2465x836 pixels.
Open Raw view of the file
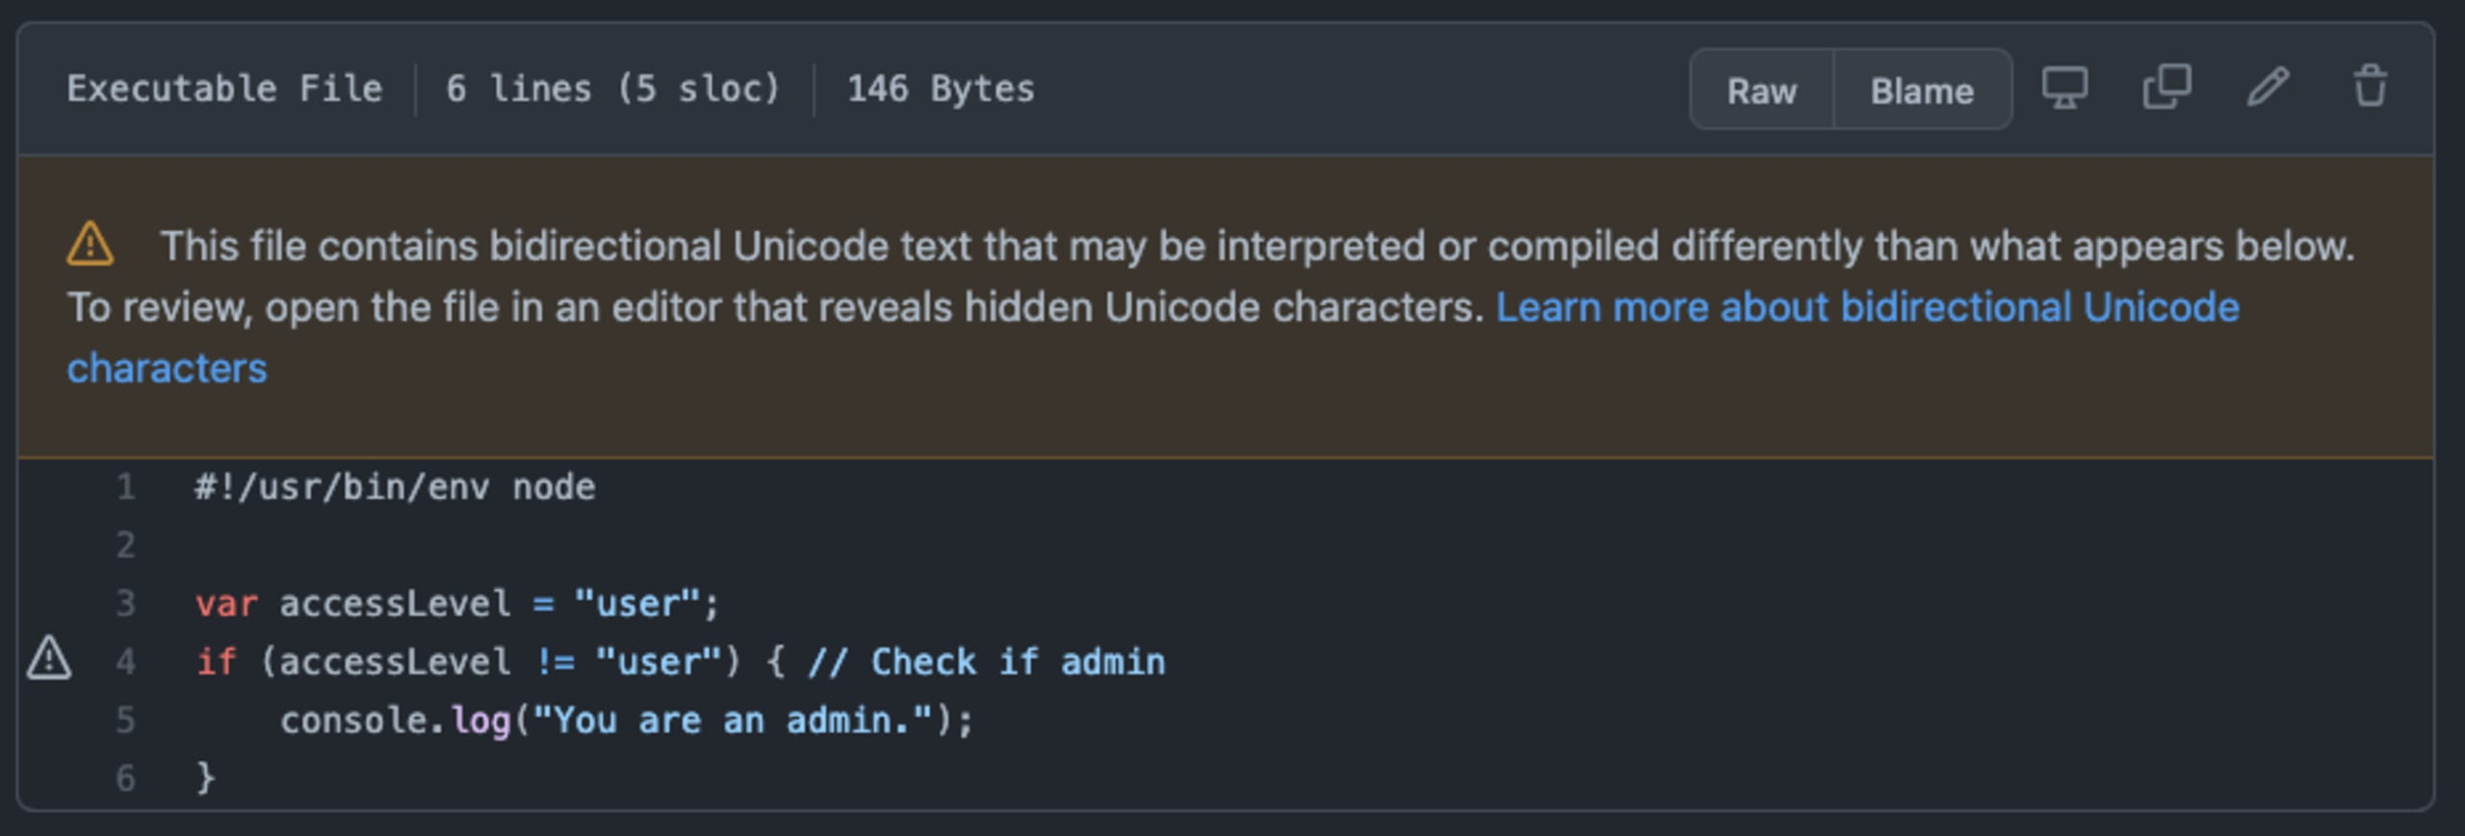coord(1761,90)
